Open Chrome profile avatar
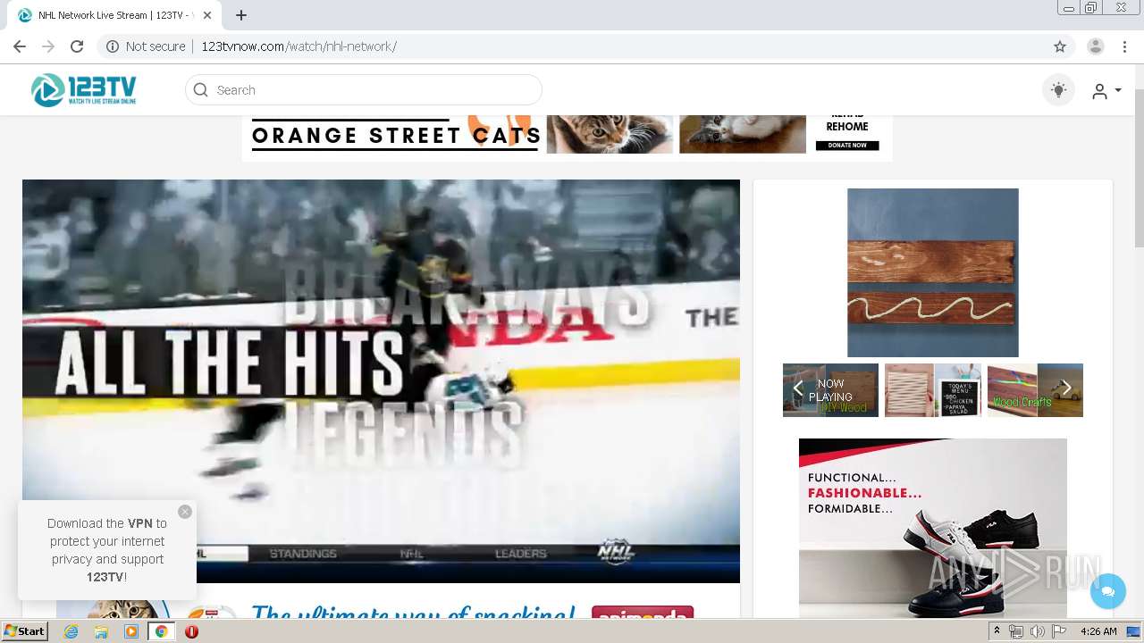This screenshot has width=1144, height=643. [1095, 46]
